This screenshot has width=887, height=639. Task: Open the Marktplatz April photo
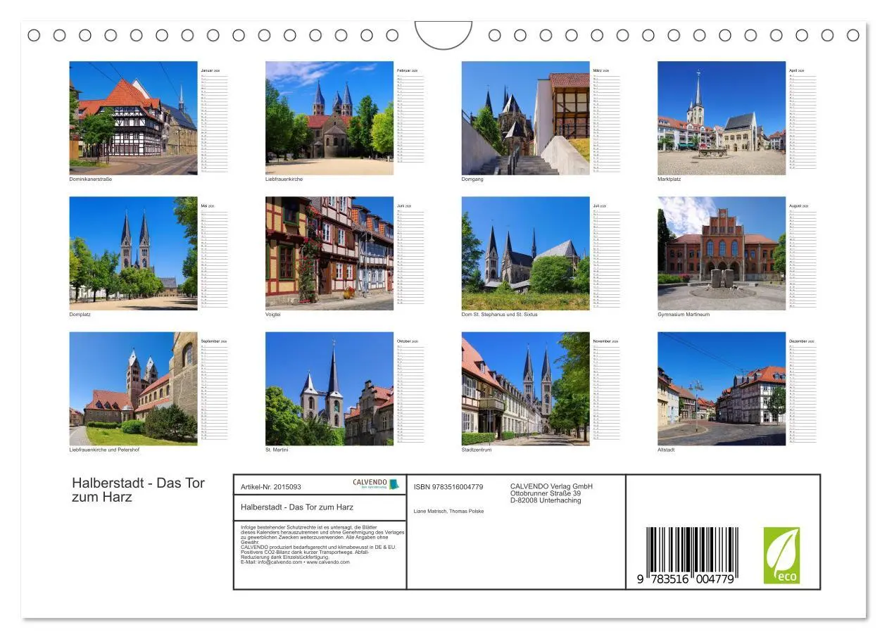click(722, 118)
